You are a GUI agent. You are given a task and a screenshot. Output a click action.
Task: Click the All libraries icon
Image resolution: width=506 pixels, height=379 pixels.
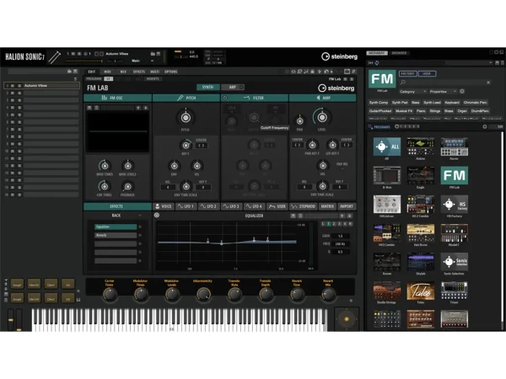click(x=387, y=147)
